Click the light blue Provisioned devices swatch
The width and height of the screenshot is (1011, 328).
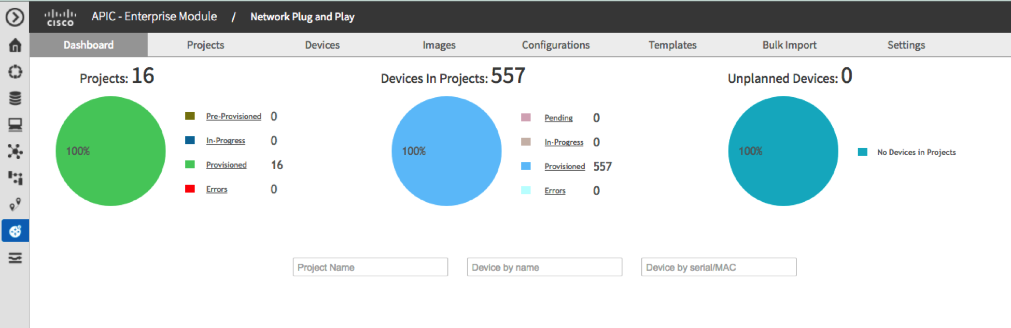coord(526,166)
